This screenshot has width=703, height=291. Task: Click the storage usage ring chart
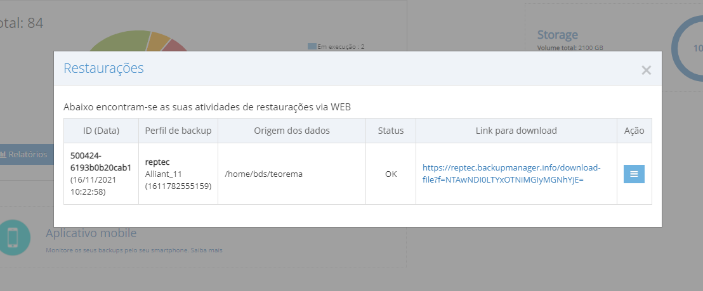coord(687,47)
